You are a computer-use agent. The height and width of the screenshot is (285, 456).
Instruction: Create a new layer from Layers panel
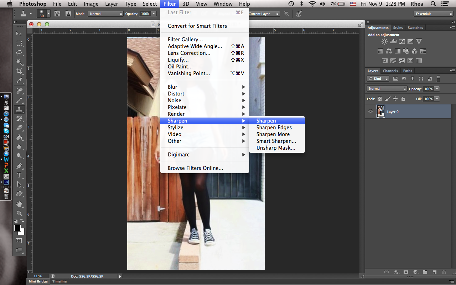434,272
